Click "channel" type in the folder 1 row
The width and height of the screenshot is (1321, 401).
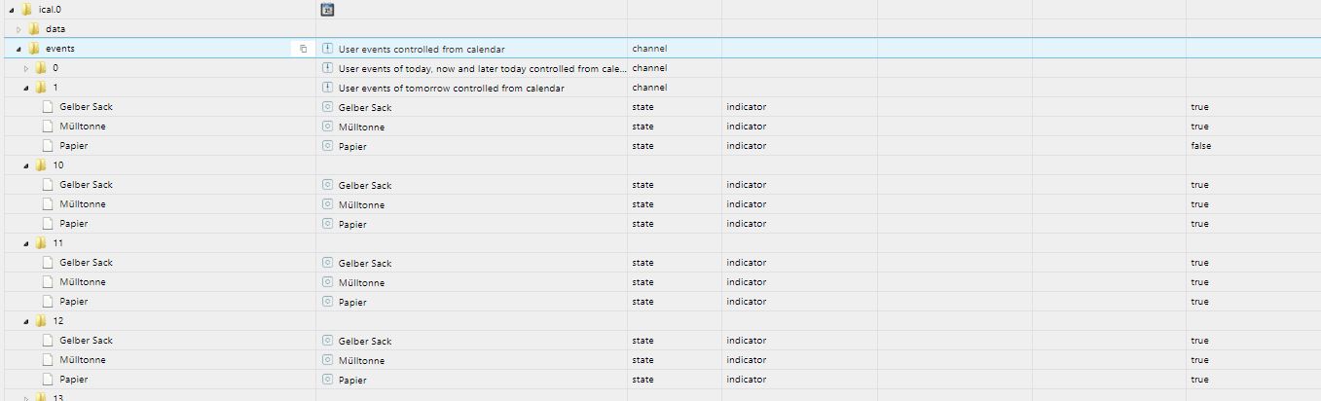tap(649, 88)
